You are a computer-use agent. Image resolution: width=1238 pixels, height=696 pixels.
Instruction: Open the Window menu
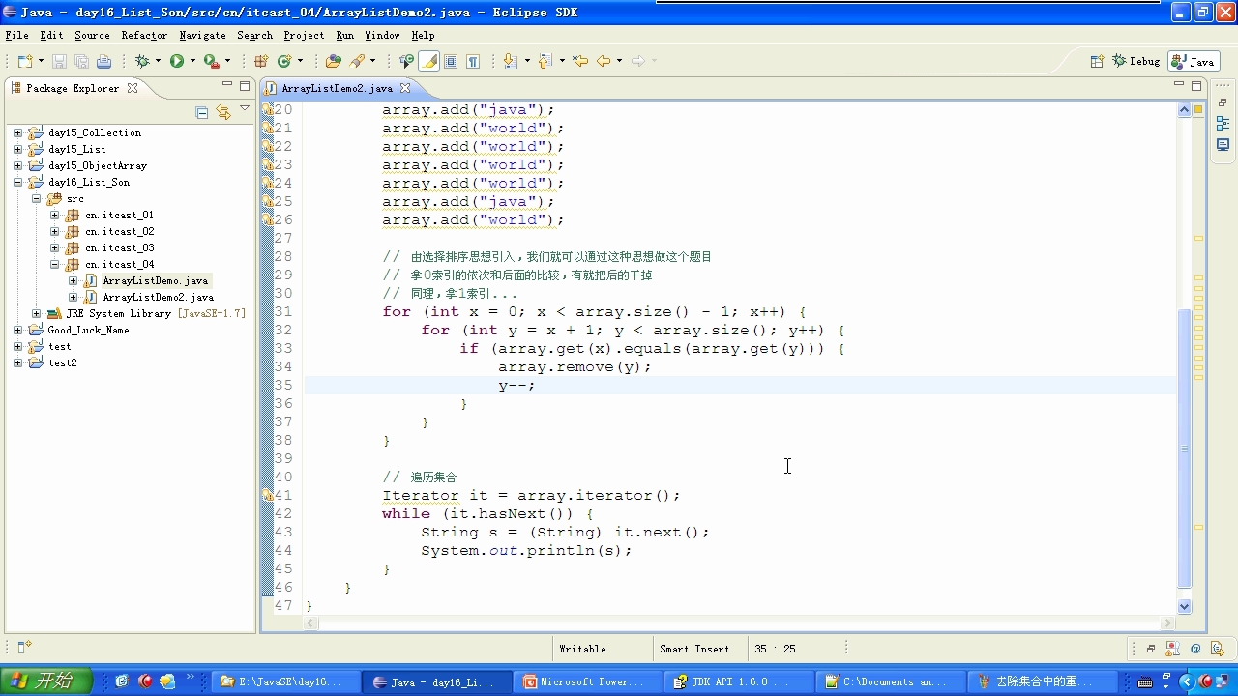click(382, 35)
